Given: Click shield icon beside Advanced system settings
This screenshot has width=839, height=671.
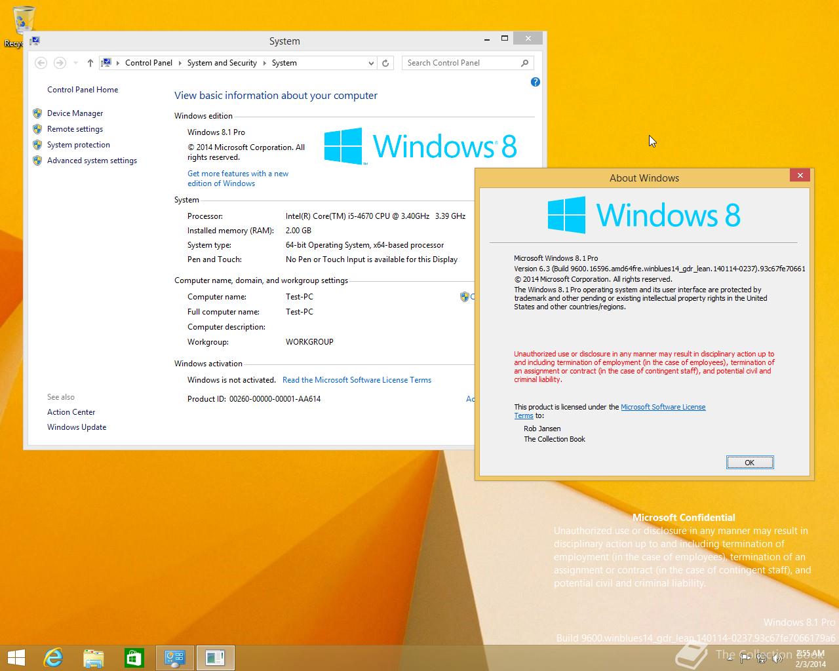Looking at the screenshot, I should (37, 161).
